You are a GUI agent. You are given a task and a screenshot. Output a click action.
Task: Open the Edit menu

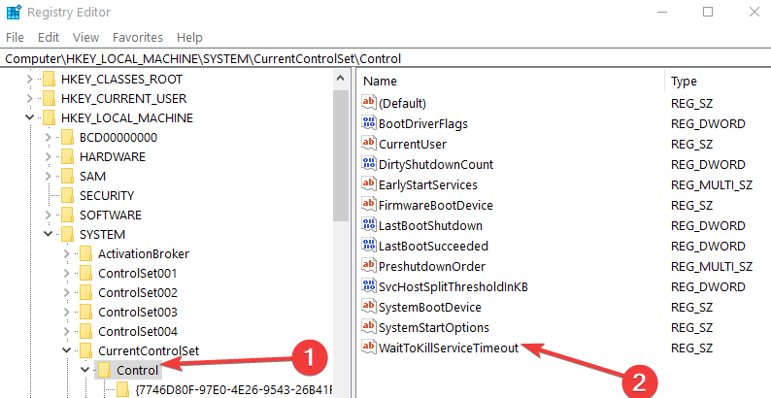pyautogui.click(x=49, y=37)
